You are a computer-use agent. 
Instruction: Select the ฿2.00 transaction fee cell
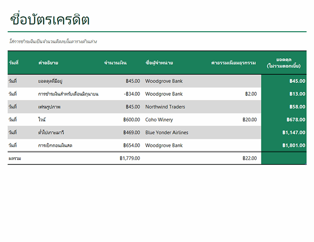(x=250, y=94)
